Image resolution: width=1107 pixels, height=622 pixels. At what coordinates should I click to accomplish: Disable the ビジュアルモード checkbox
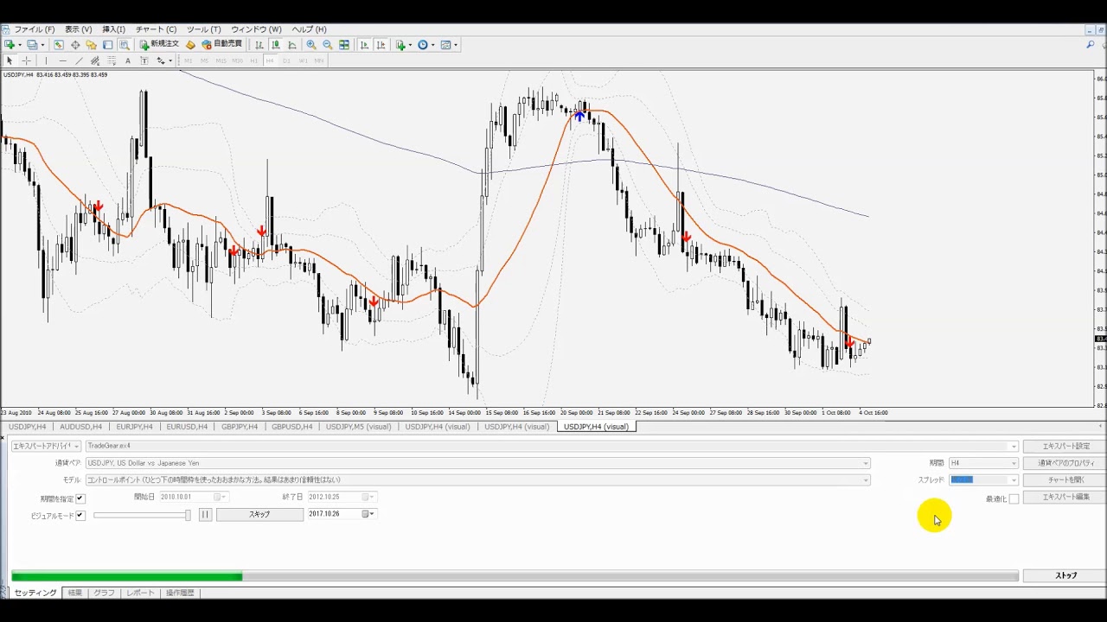coord(80,516)
